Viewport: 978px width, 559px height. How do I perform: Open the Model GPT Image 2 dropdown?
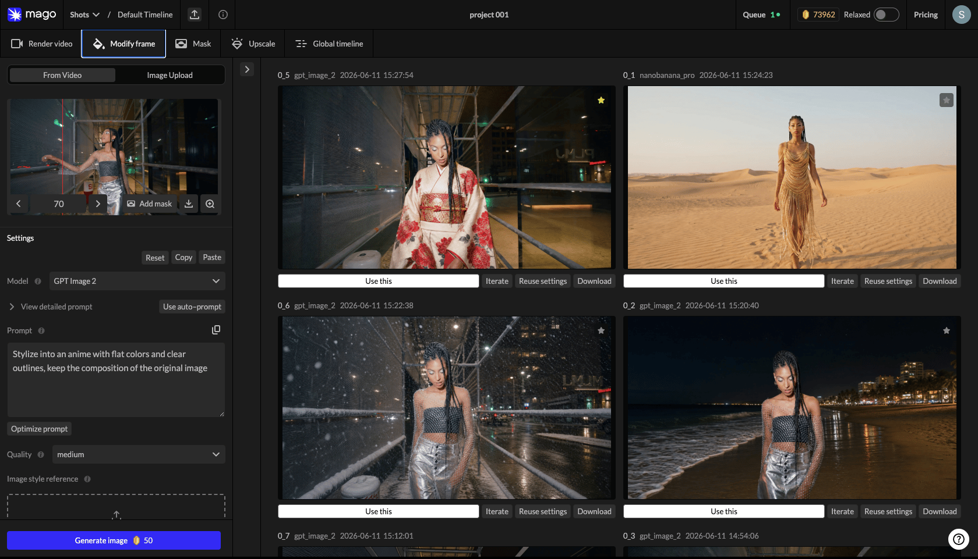pos(137,281)
